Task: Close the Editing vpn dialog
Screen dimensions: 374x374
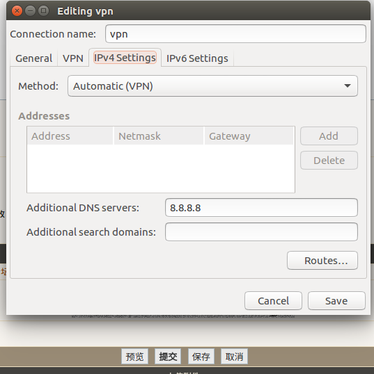Action: pyautogui.click(x=17, y=11)
